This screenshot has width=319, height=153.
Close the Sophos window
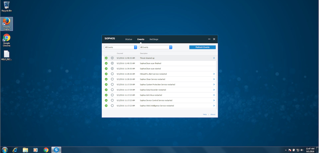[x=214, y=39]
